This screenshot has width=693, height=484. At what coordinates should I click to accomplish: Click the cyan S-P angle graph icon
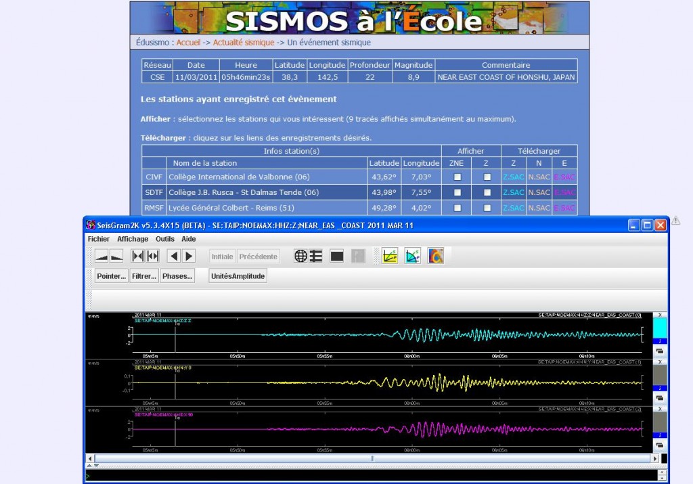coord(413,257)
